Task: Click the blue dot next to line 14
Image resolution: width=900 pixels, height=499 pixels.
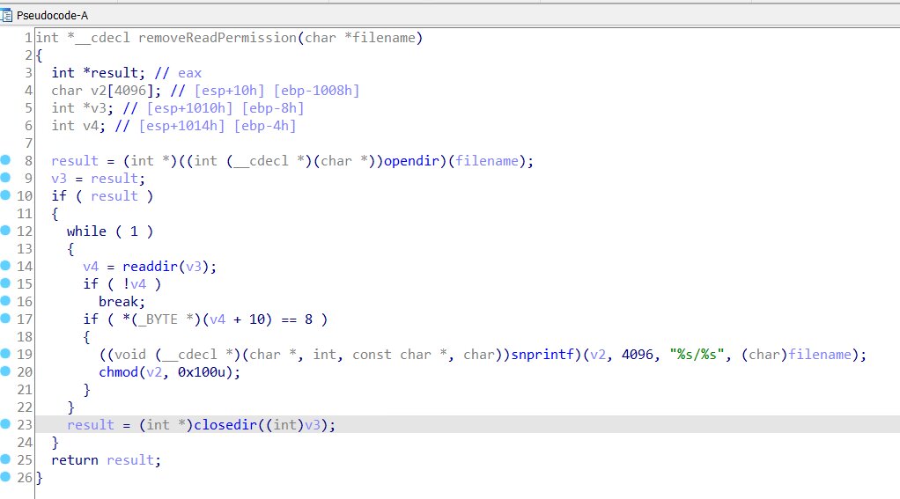Action: pos(6,266)
